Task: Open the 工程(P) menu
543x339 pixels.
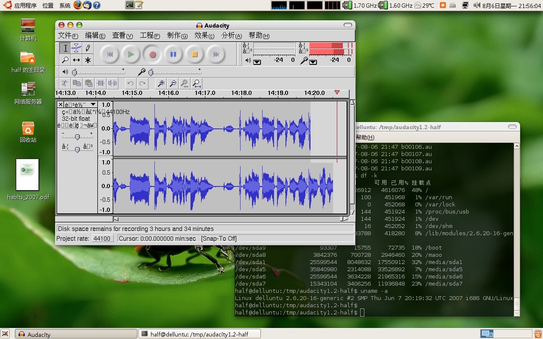Action: 150,36
